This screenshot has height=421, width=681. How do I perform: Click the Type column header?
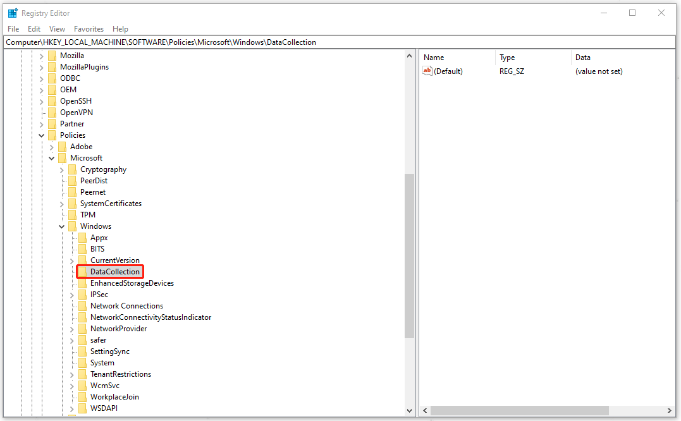(x=533, y=58)
